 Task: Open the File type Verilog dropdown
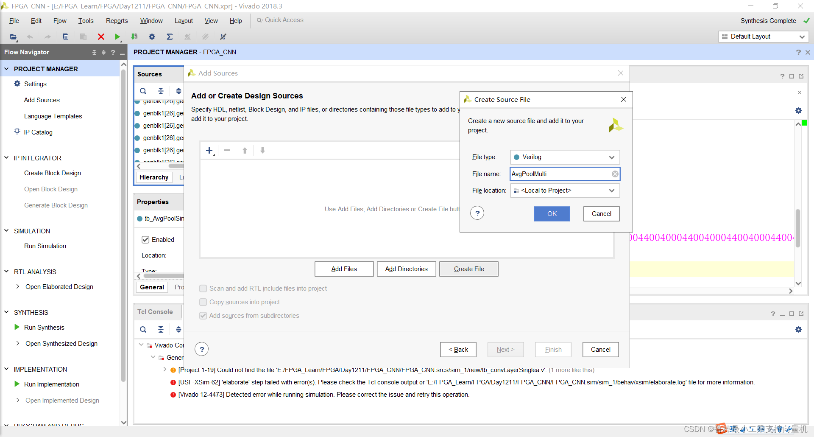pyautogui.click(x=565, y=157)
